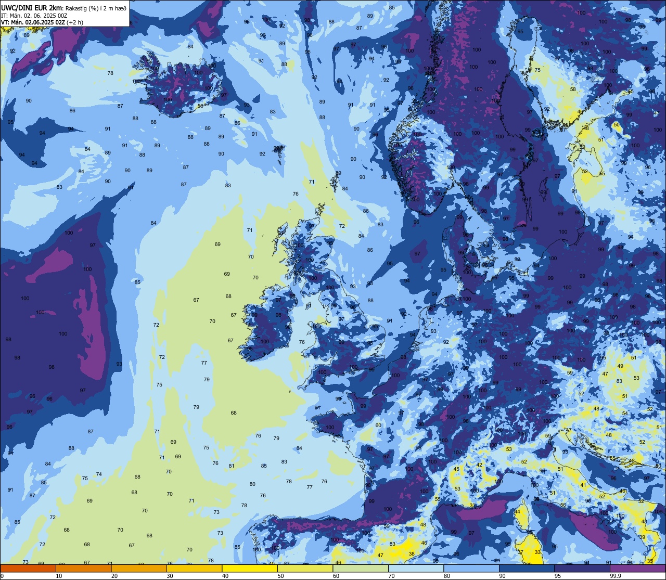This screenshot has height=580, width=666.
Task: Click the valid time line 'VT: Mán. 02.06.2025 02Z (+2 h)'
Action: (x=43, y=22)
